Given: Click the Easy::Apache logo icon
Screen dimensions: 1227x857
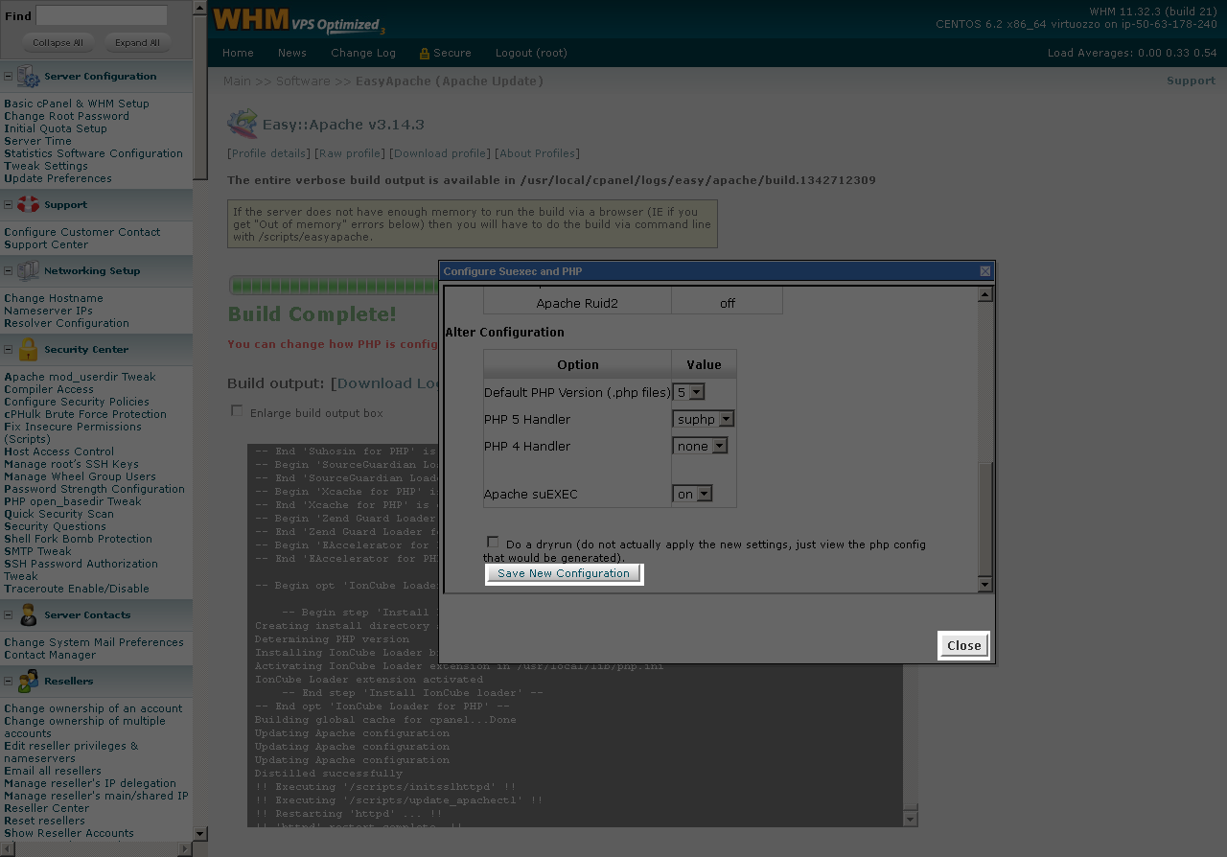Looking at the screenshot, I should click(243, 125).
